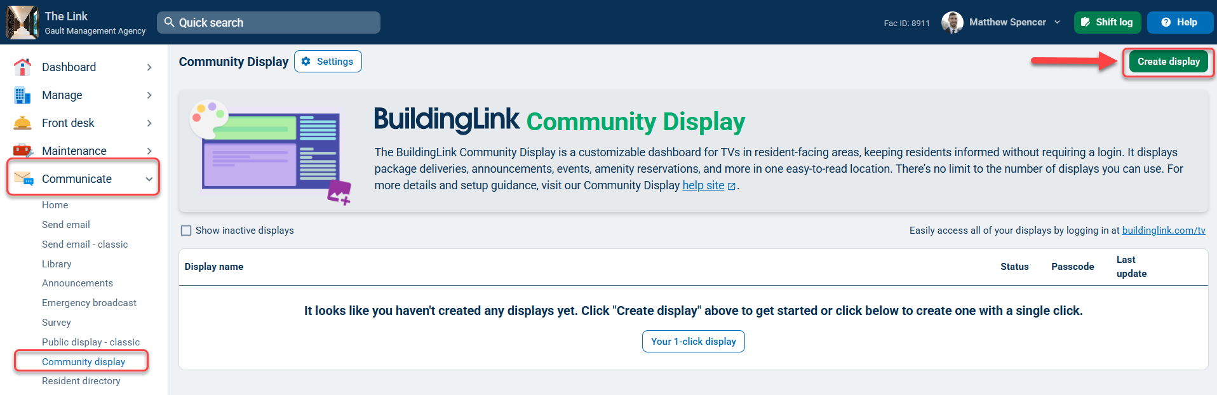Click the Last update column header
The width and height of the screenshot is (1217, 395).
click(x=1132, y=267)
